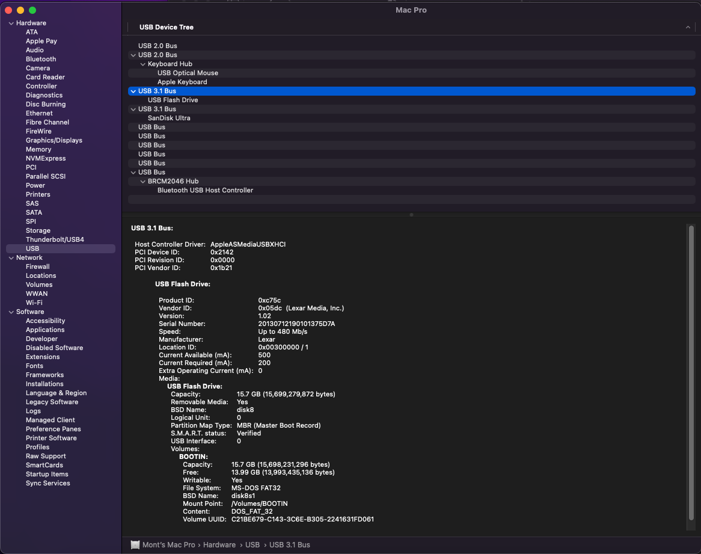The width and height of the screenshot is (701, 554).
Task: Open Camera in the sidebar
Action: pyautogui.click(x=37, y=68)
